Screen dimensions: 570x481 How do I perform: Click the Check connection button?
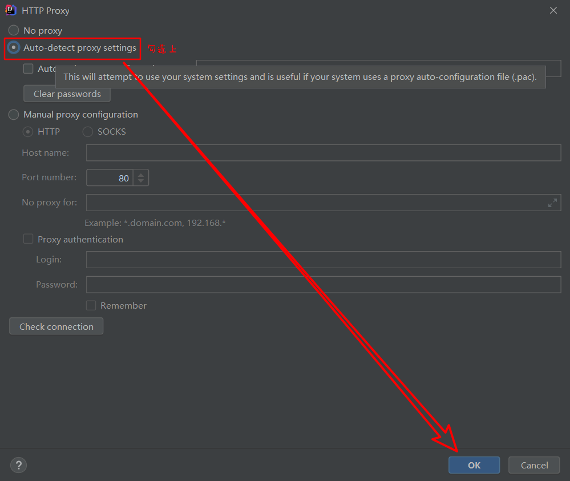(x=56, y=326)
